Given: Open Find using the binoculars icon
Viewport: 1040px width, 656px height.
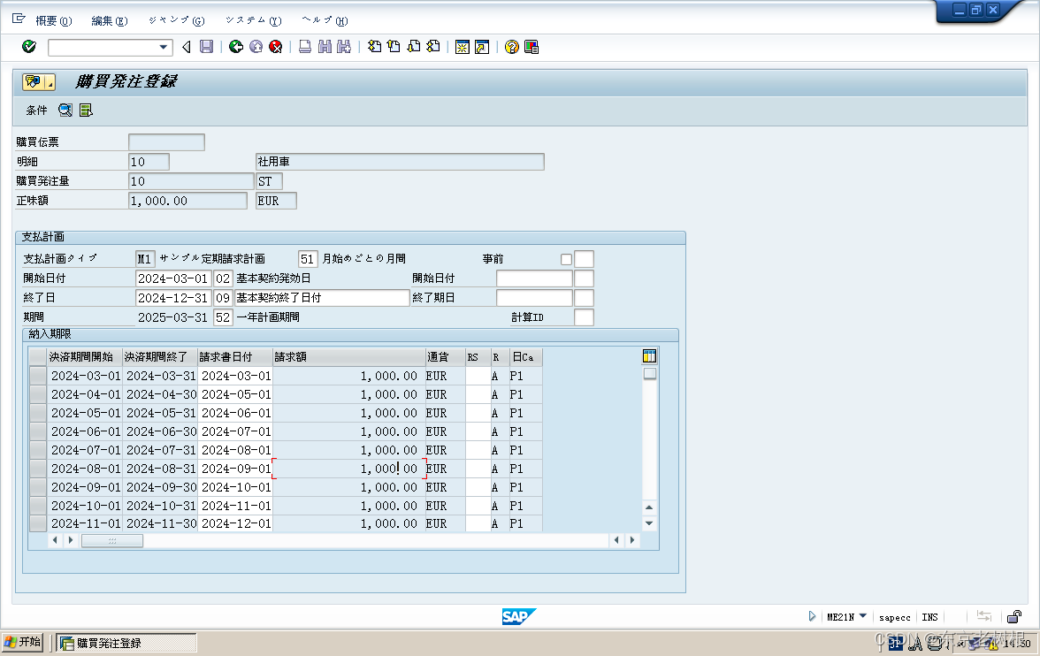Looking at the screenshot, I should click(324, 47).
